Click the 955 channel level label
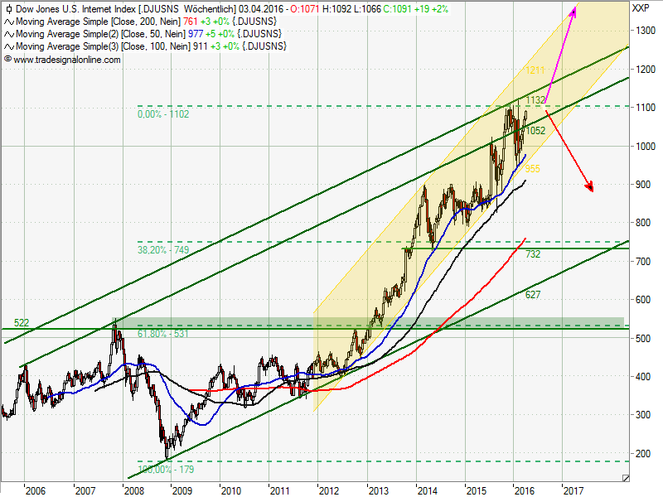The width and height of the screenshot is (663, 497). coord(532,169)
